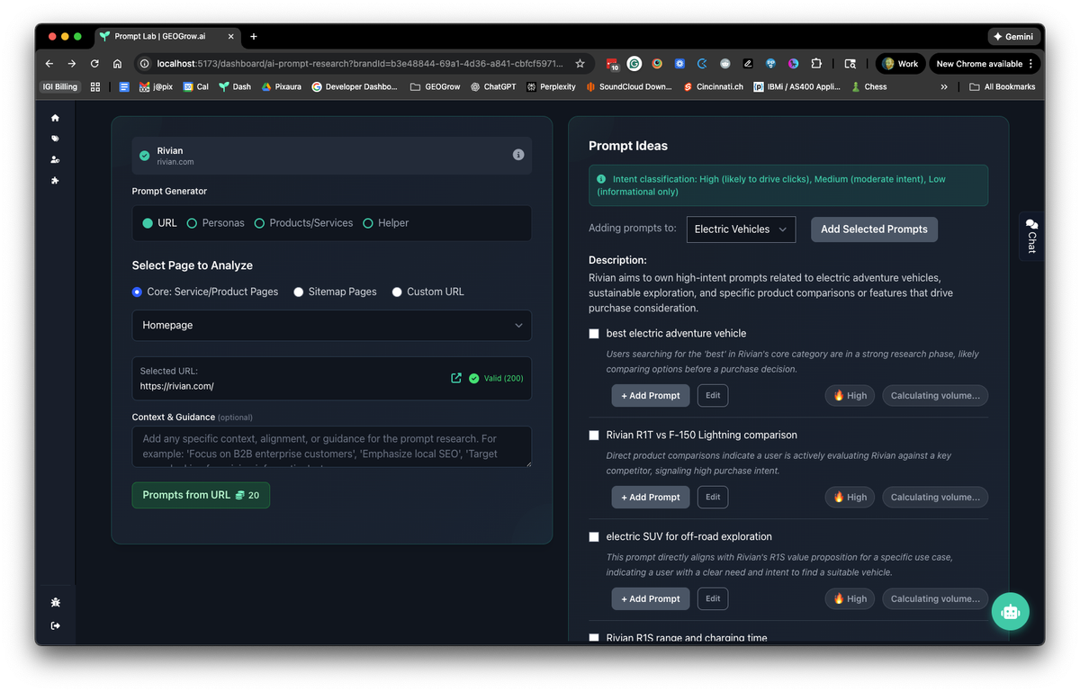Select the Helper prompt generator option
This screenshot has width=1080, height=692.
385,223
